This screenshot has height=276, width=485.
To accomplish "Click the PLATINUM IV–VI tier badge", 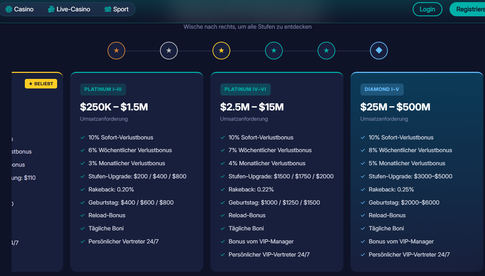I will click(245, 90).
